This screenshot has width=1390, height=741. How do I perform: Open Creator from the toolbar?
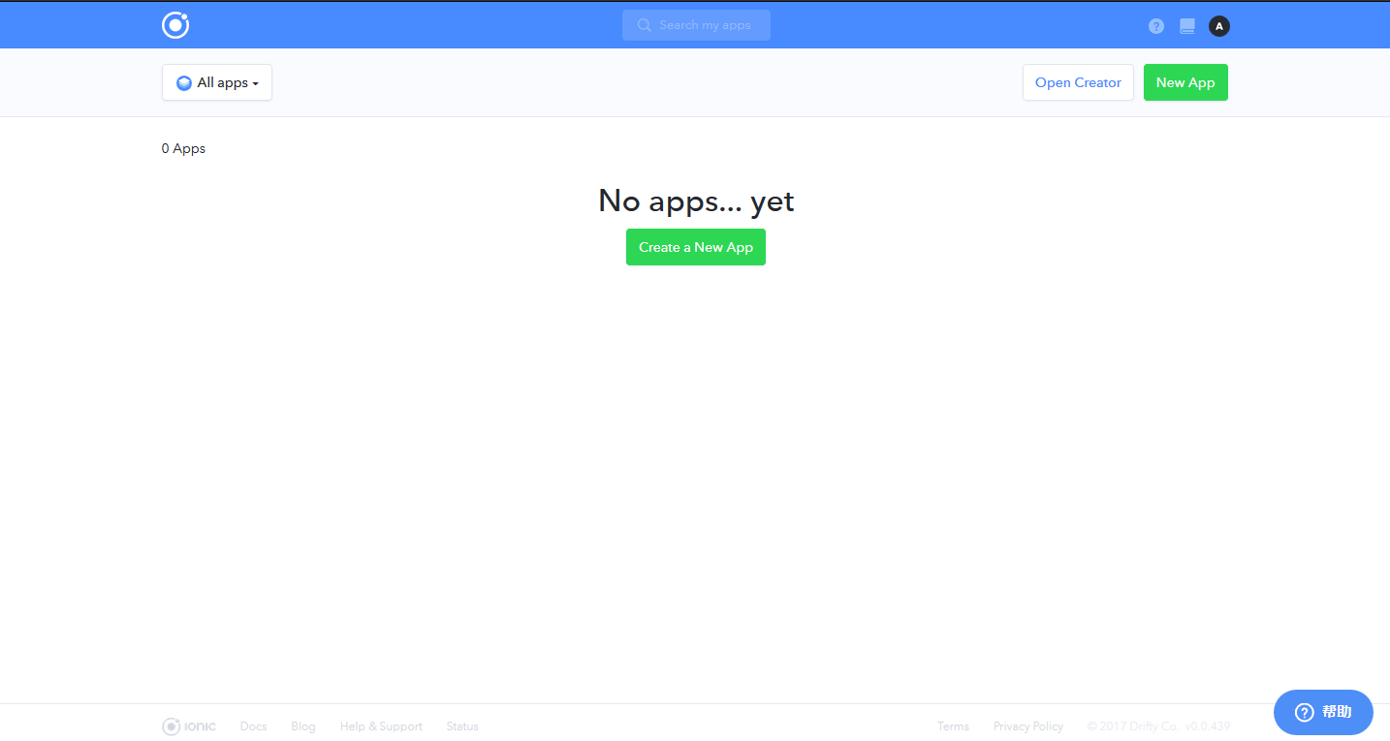pos(1078,82)
